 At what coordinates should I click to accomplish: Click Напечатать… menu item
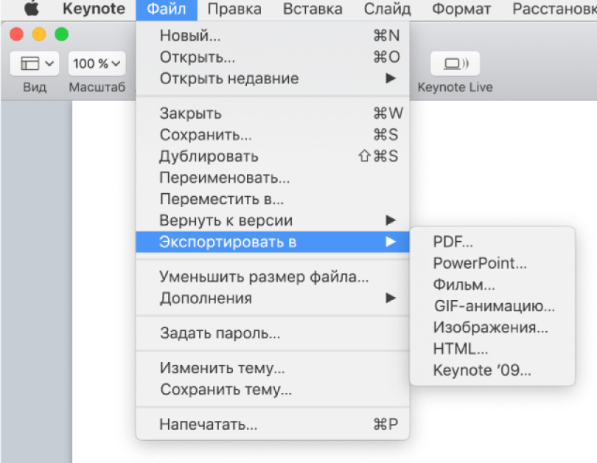coord(273,424)
